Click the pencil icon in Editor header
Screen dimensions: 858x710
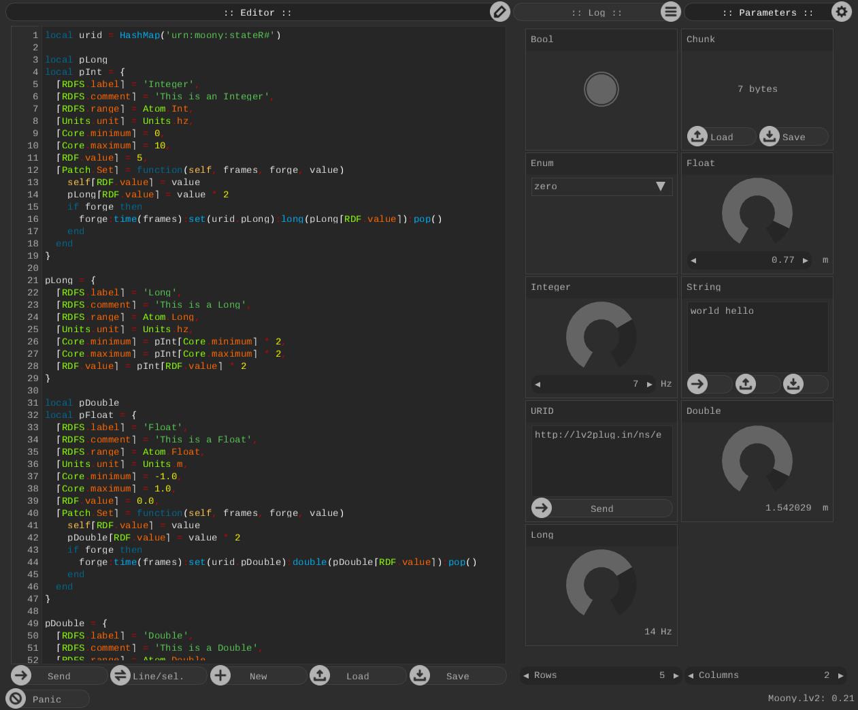(x=500, y=12)
